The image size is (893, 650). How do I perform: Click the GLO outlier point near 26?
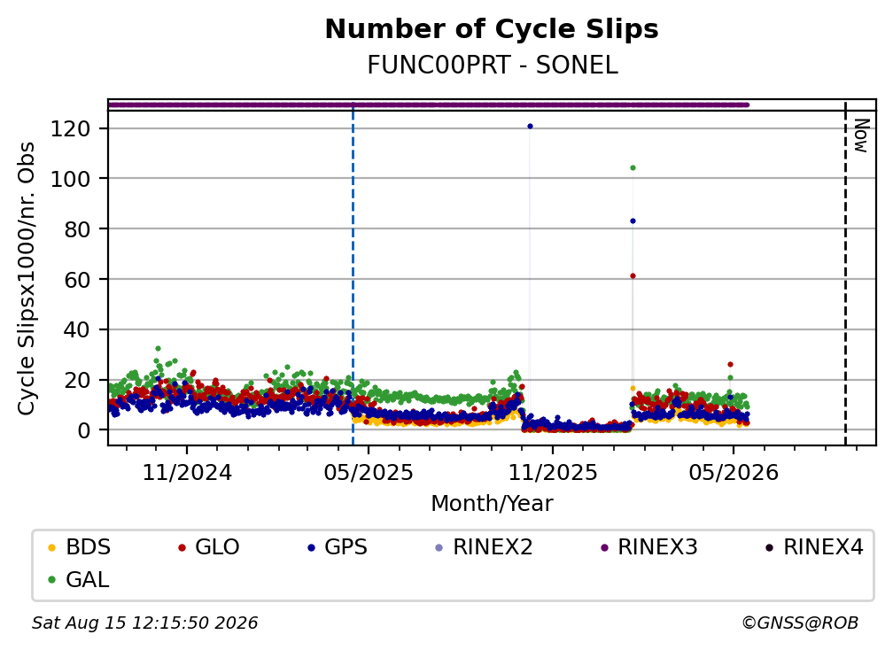click(x=730, y=364)
